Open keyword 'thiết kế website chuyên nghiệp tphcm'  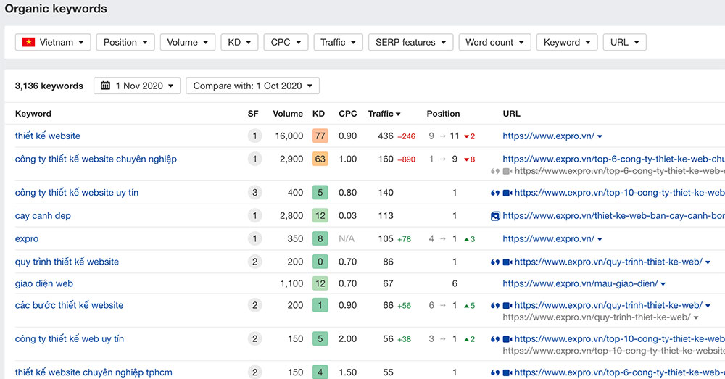[x=94, y=372]
